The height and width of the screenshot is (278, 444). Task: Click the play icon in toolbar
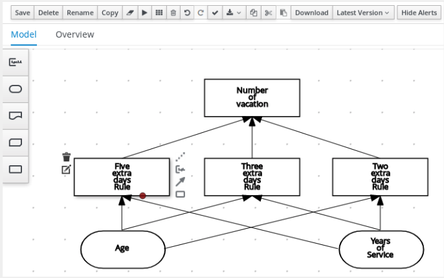[x=144, y=13]
